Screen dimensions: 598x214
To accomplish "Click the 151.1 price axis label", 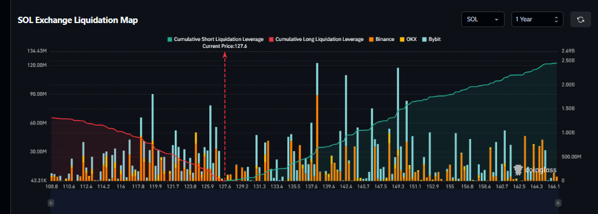I will 415,186.
